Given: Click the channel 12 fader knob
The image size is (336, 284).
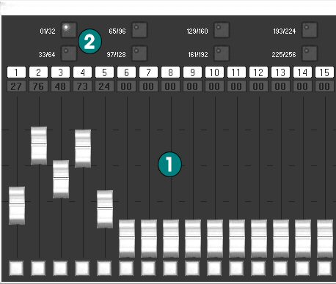Looking at the screenshot, I should (x=259, y=239).
